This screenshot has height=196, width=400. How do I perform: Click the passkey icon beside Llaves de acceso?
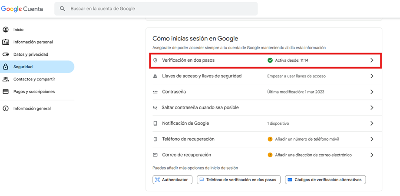[155, 76]
